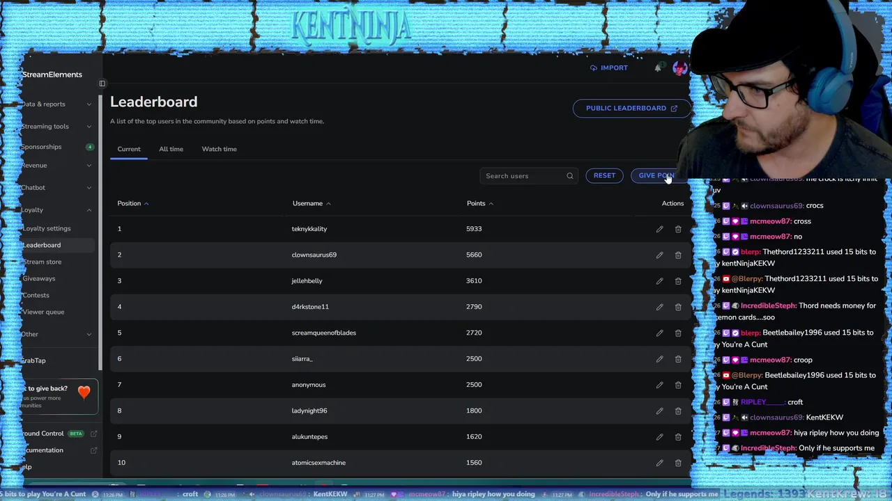Image resolution: width=892 pixels, height=501 pixels.
Task: Sort by Position column
Action: click(132, 203)
